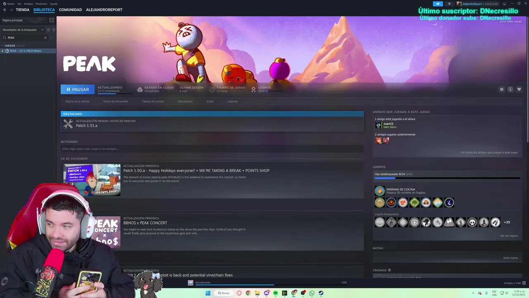Open the Ver menu
529x298 pixels.
click(x=19, y=4)
